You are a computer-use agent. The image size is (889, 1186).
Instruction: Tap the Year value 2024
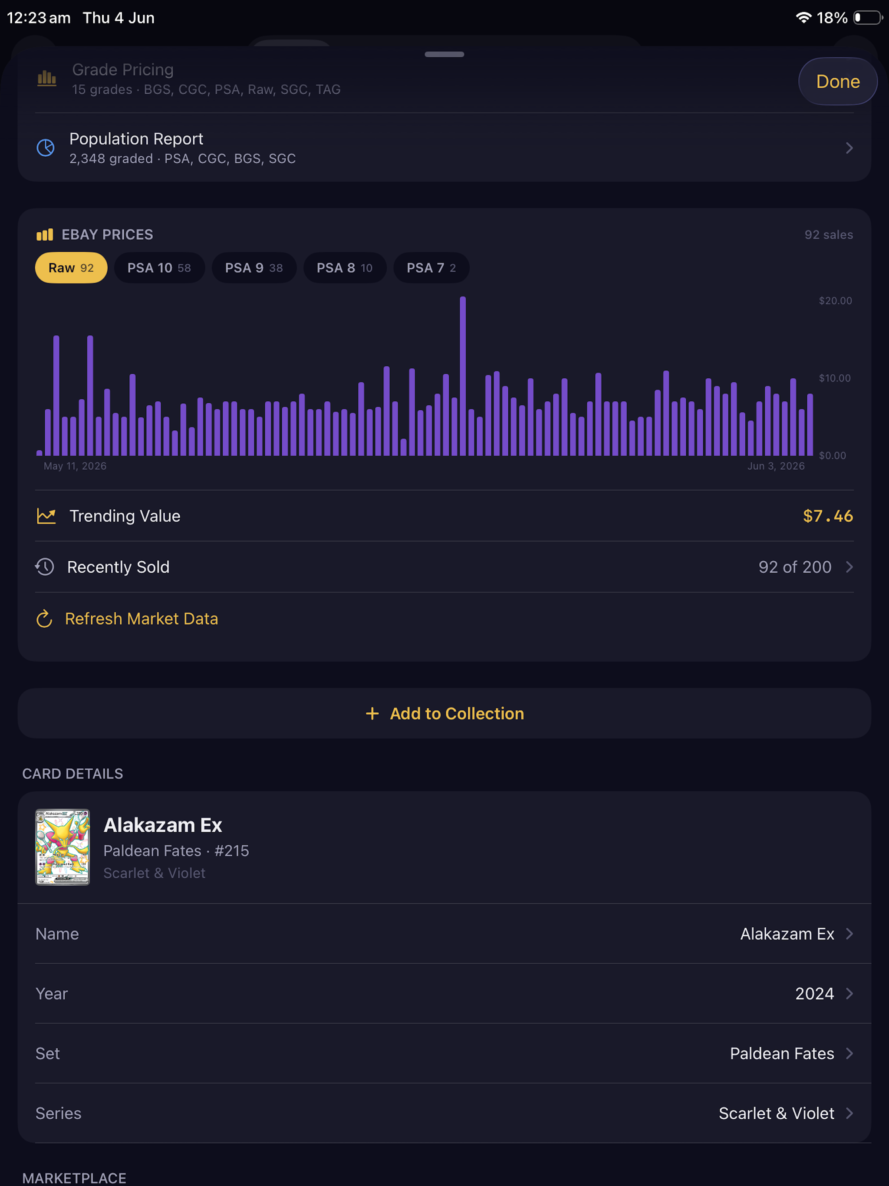pos(814,994)
